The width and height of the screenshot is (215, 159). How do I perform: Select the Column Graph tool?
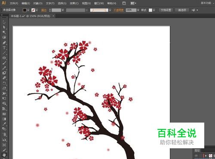click(4, 139)
